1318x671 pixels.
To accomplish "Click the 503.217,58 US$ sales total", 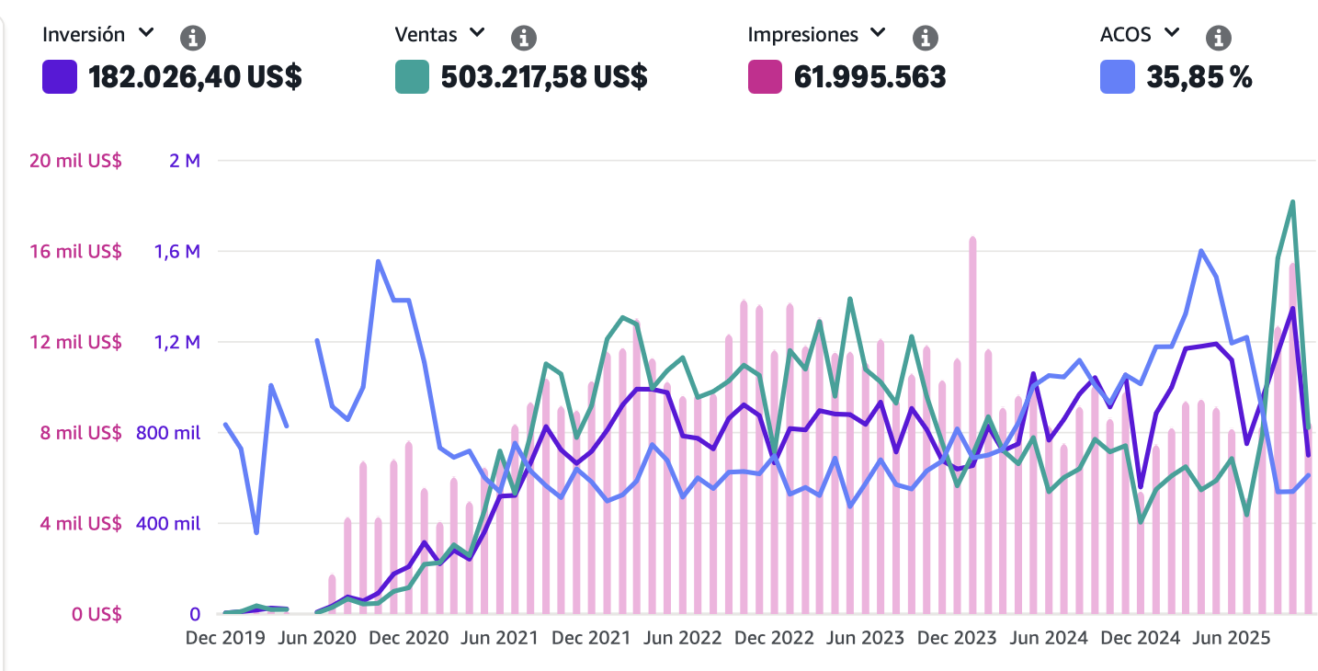I will (x=544, y=77).
